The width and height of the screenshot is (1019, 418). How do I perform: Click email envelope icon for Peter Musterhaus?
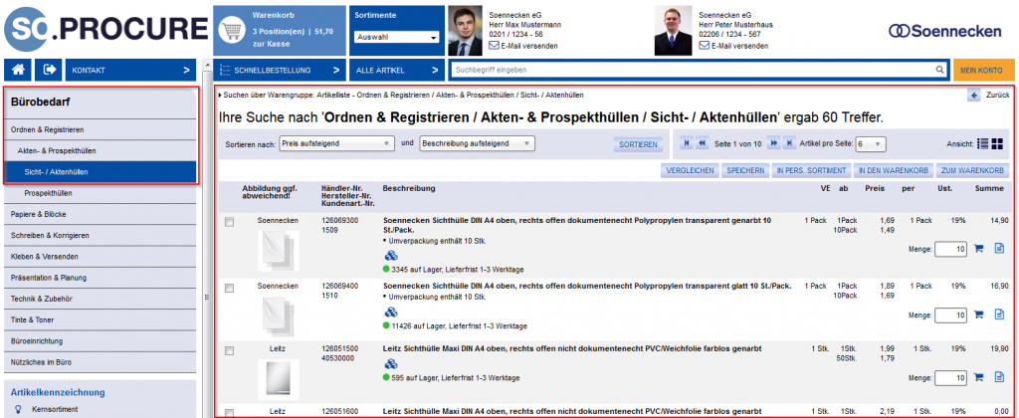pyautogui.click(x=704, y=46)
